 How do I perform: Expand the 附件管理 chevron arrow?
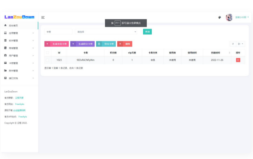[33, 71]
